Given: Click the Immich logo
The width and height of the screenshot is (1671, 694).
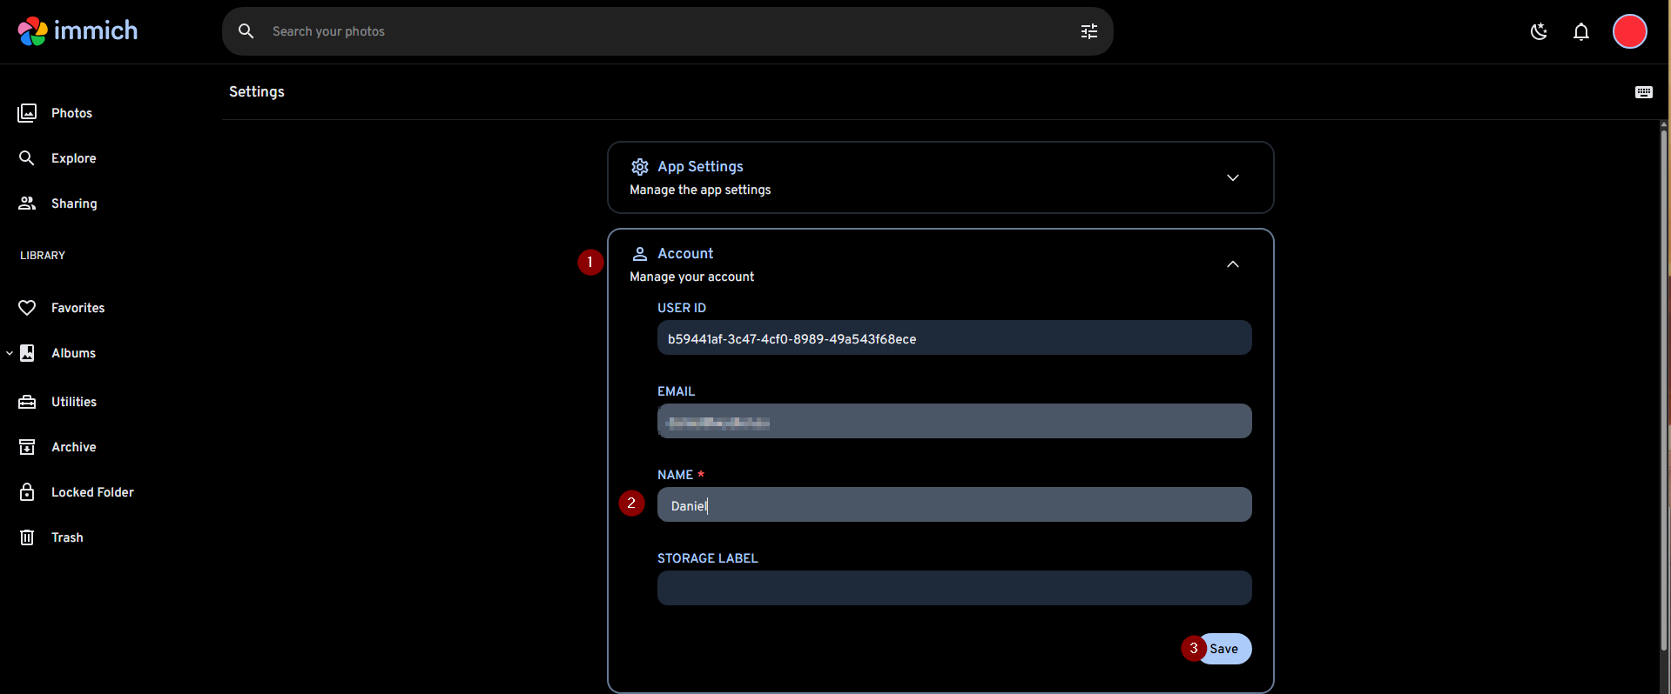Looking at the screenshot, I should [x=77, y=31].
